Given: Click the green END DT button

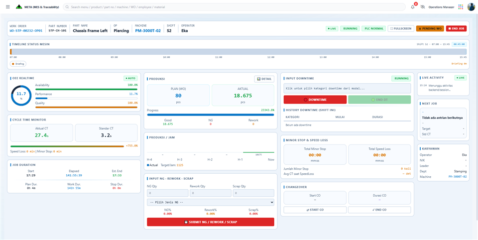Looking at the screenshot, I should tap(379, 100).
